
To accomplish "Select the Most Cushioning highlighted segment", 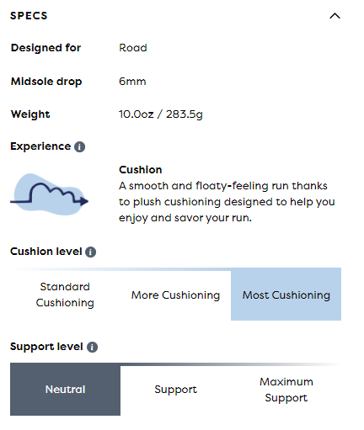I will [x=286, y=295].
